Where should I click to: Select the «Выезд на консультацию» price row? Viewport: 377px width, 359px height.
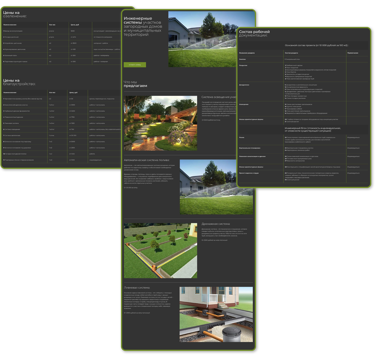[13, 31]
